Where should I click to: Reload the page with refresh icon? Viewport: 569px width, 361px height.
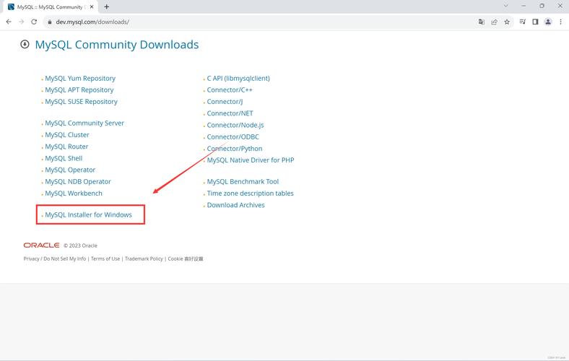[x=34, y=22]
